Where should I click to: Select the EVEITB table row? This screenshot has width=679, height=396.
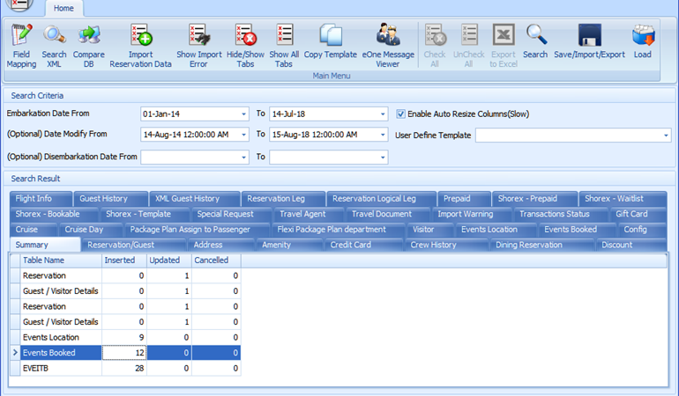[x=125, y=369]
